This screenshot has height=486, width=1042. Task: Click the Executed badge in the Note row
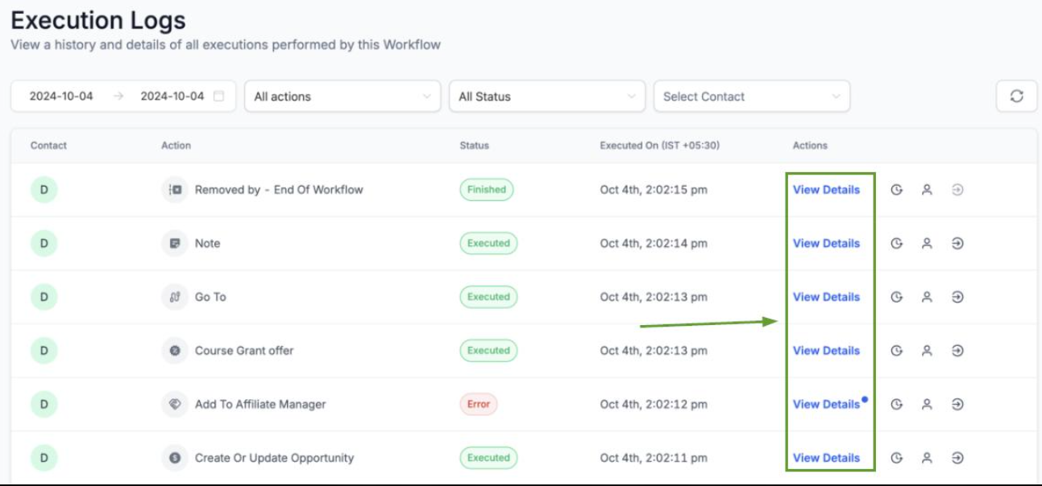[488, 243]
